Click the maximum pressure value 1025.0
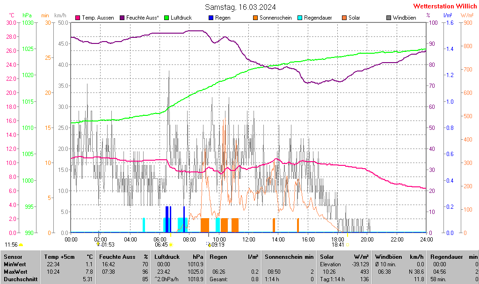The height and width of the screenshot is (284, 479). [196, 271]
